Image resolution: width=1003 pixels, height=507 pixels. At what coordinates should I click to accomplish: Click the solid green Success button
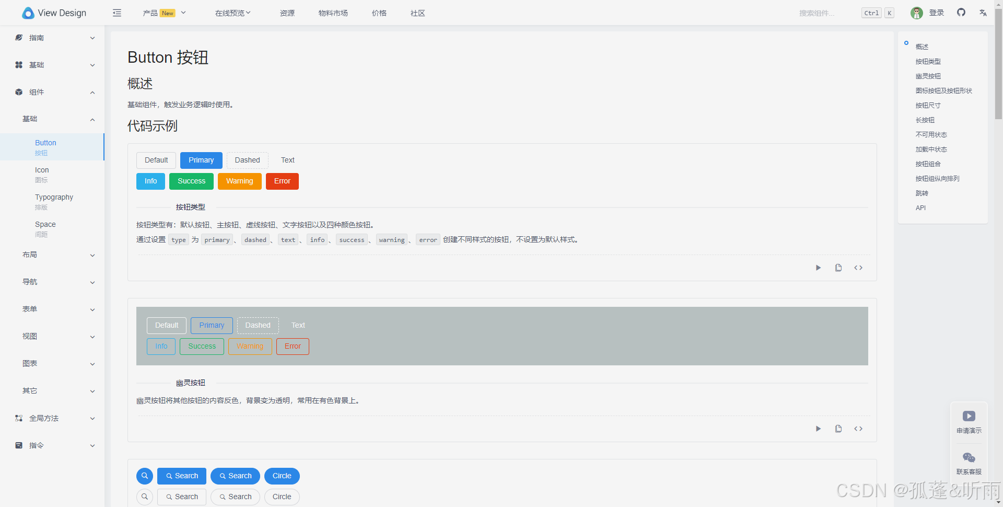[191, 181]
